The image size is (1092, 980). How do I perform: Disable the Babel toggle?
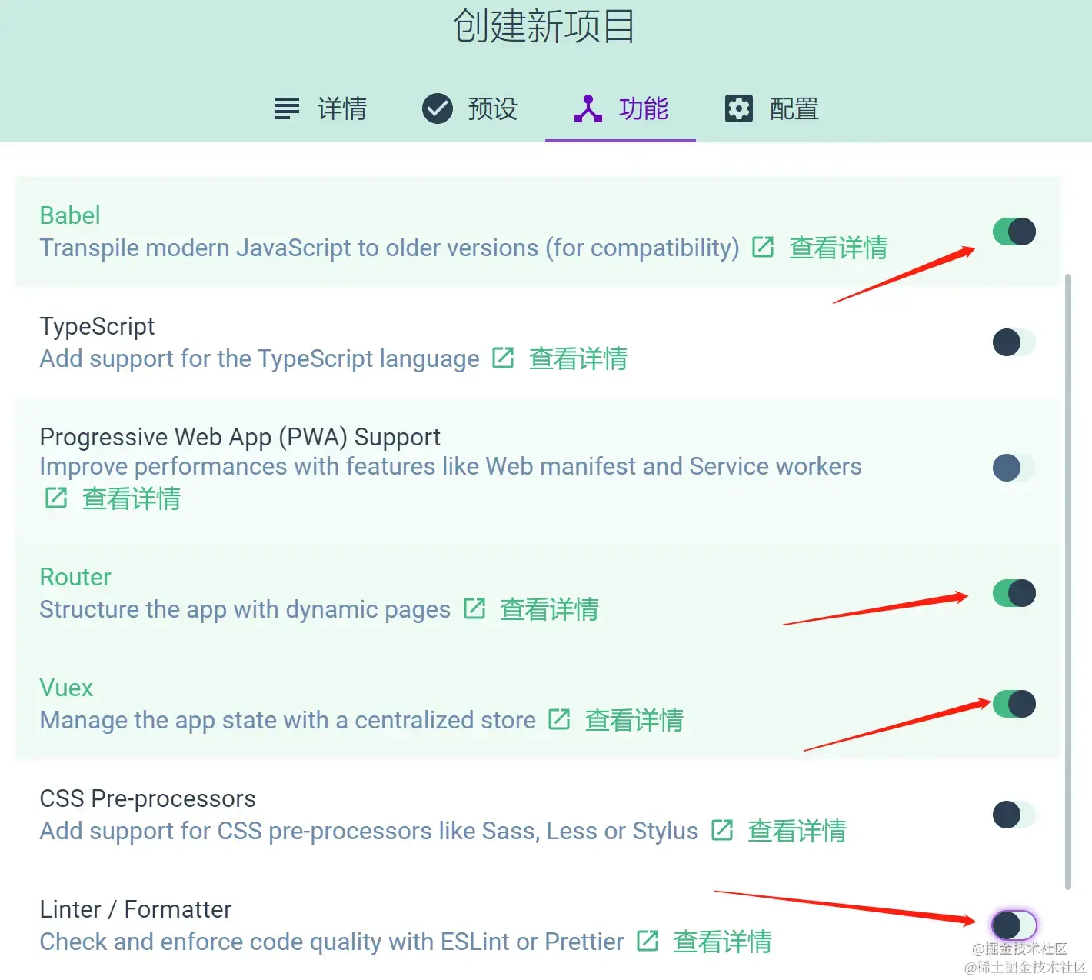[1014, 232]
